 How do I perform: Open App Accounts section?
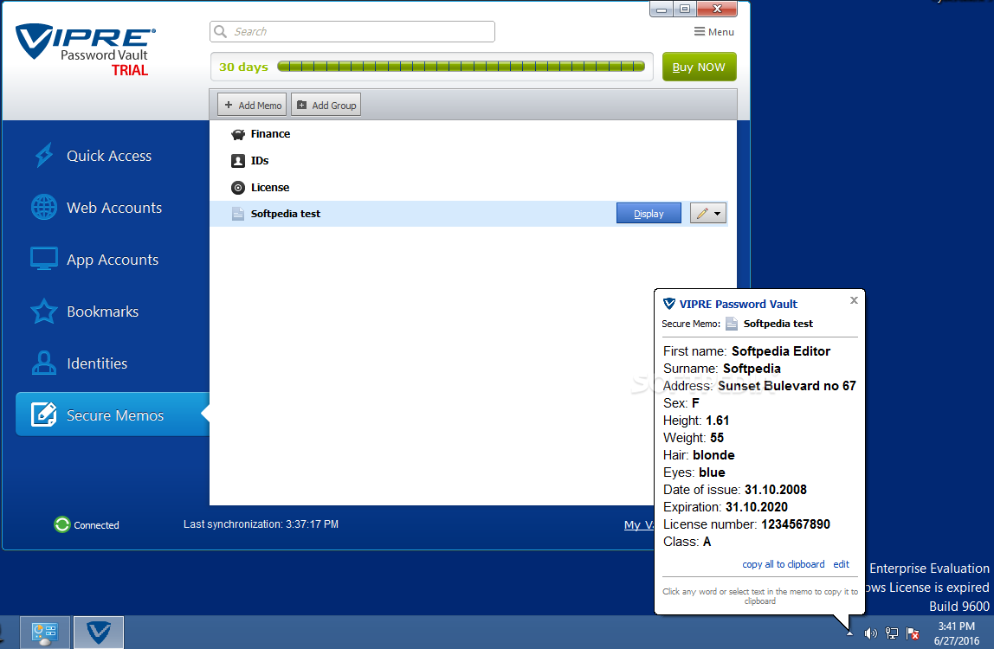[x=113, y=260]
